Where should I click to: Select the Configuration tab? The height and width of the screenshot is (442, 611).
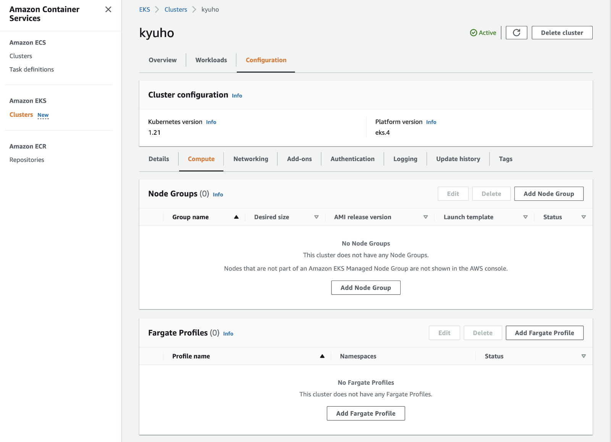click(266, 60)
